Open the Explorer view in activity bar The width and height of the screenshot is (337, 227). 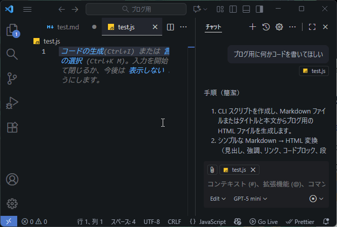click(12, 30)
